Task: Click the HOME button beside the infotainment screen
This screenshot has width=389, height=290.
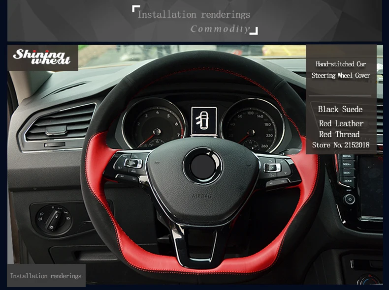Action: 348,181
